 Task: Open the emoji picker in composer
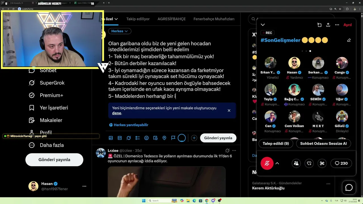click(x=146, y=138)
